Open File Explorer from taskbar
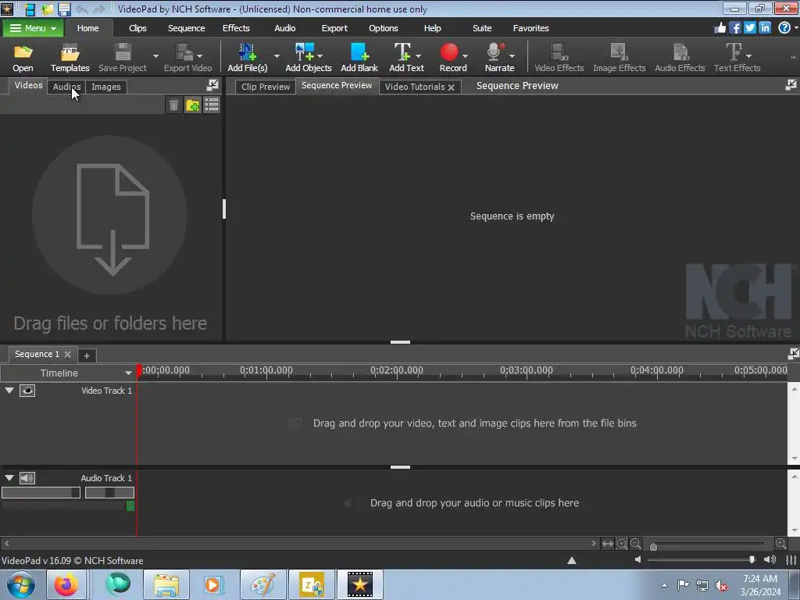This screenshot has width=800, height=600. point(166,584)
